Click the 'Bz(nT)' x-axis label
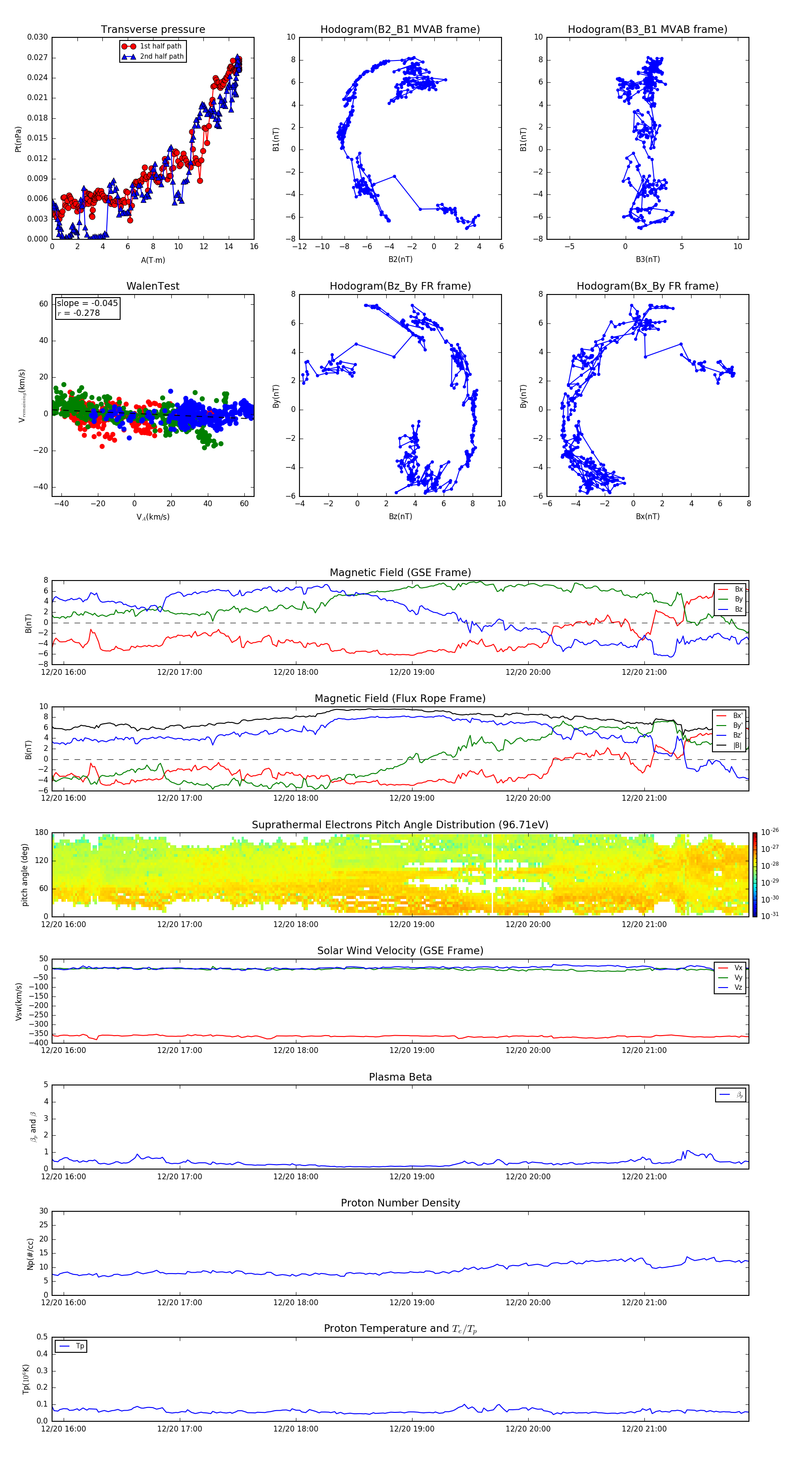Screen dimensions: 801x1468 [400, 516]
